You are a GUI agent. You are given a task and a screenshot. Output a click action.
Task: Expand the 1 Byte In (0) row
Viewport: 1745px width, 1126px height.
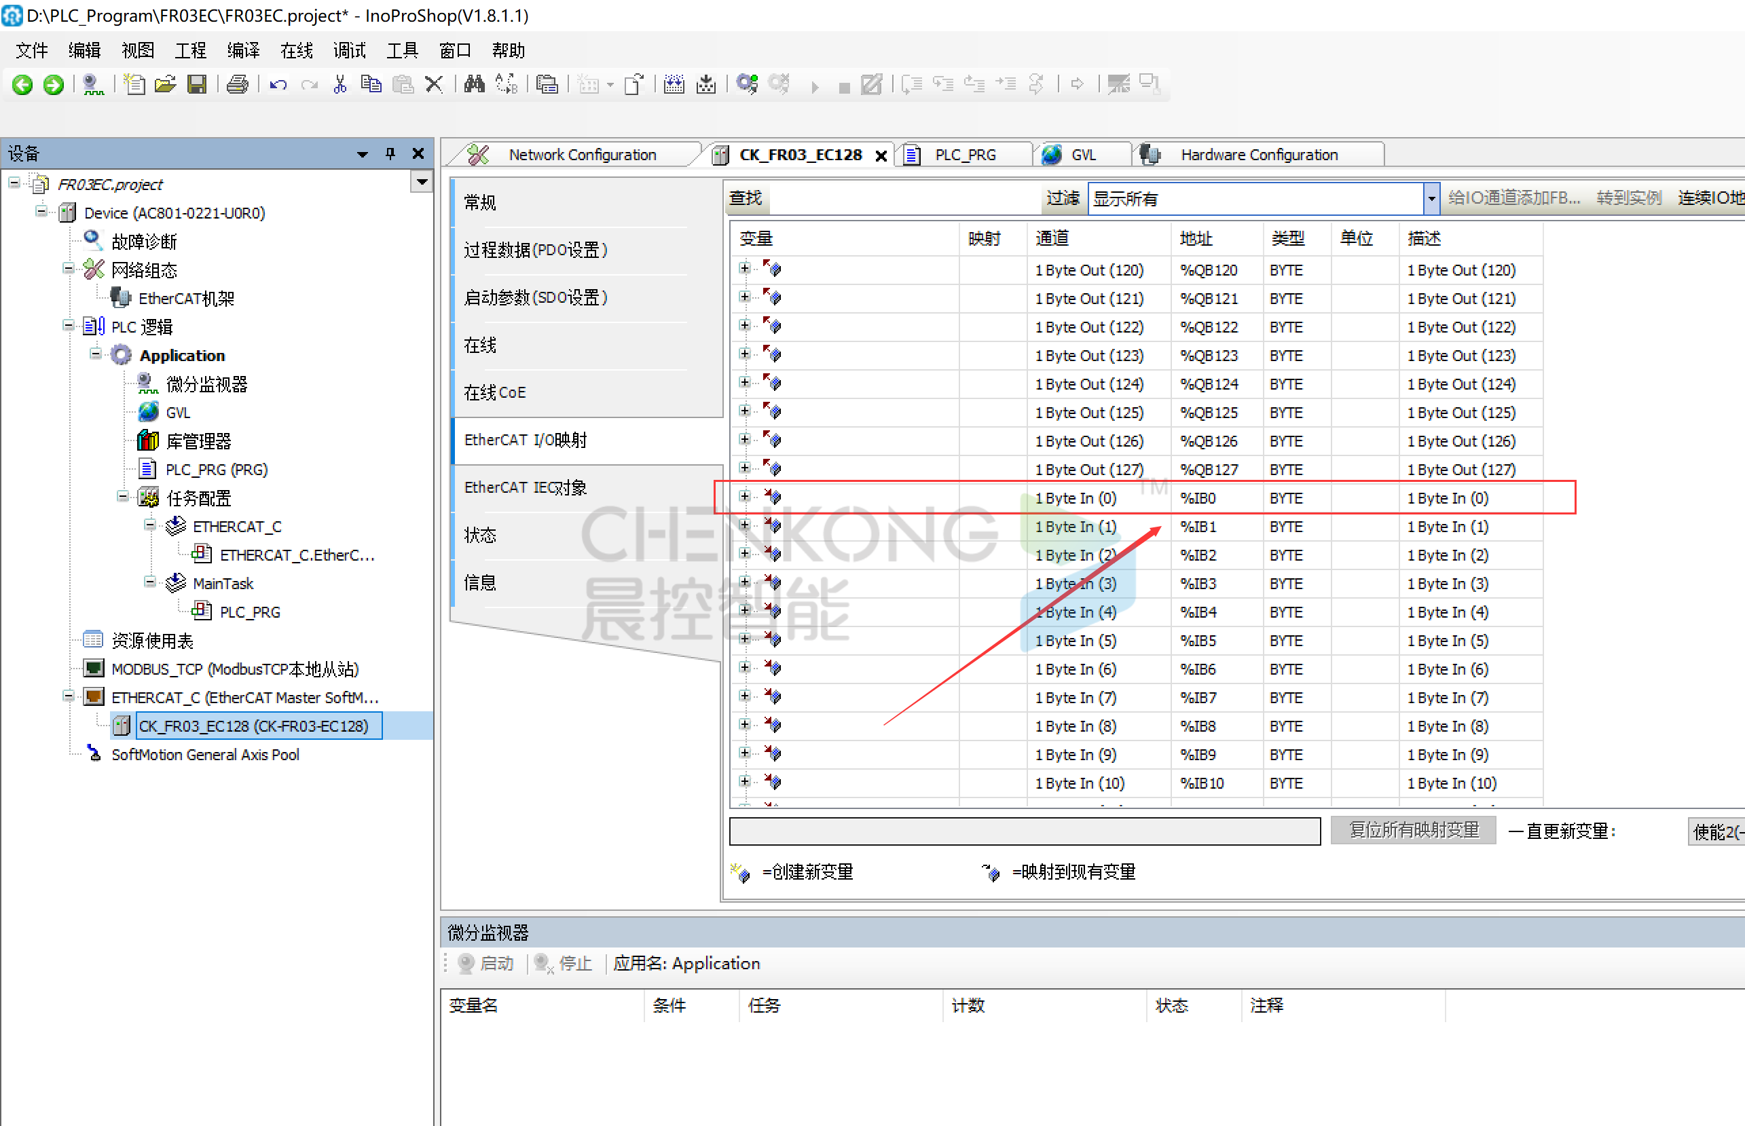(745, 498)
